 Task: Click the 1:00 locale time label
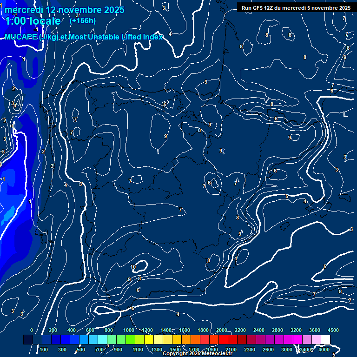[x=33, y=21]
